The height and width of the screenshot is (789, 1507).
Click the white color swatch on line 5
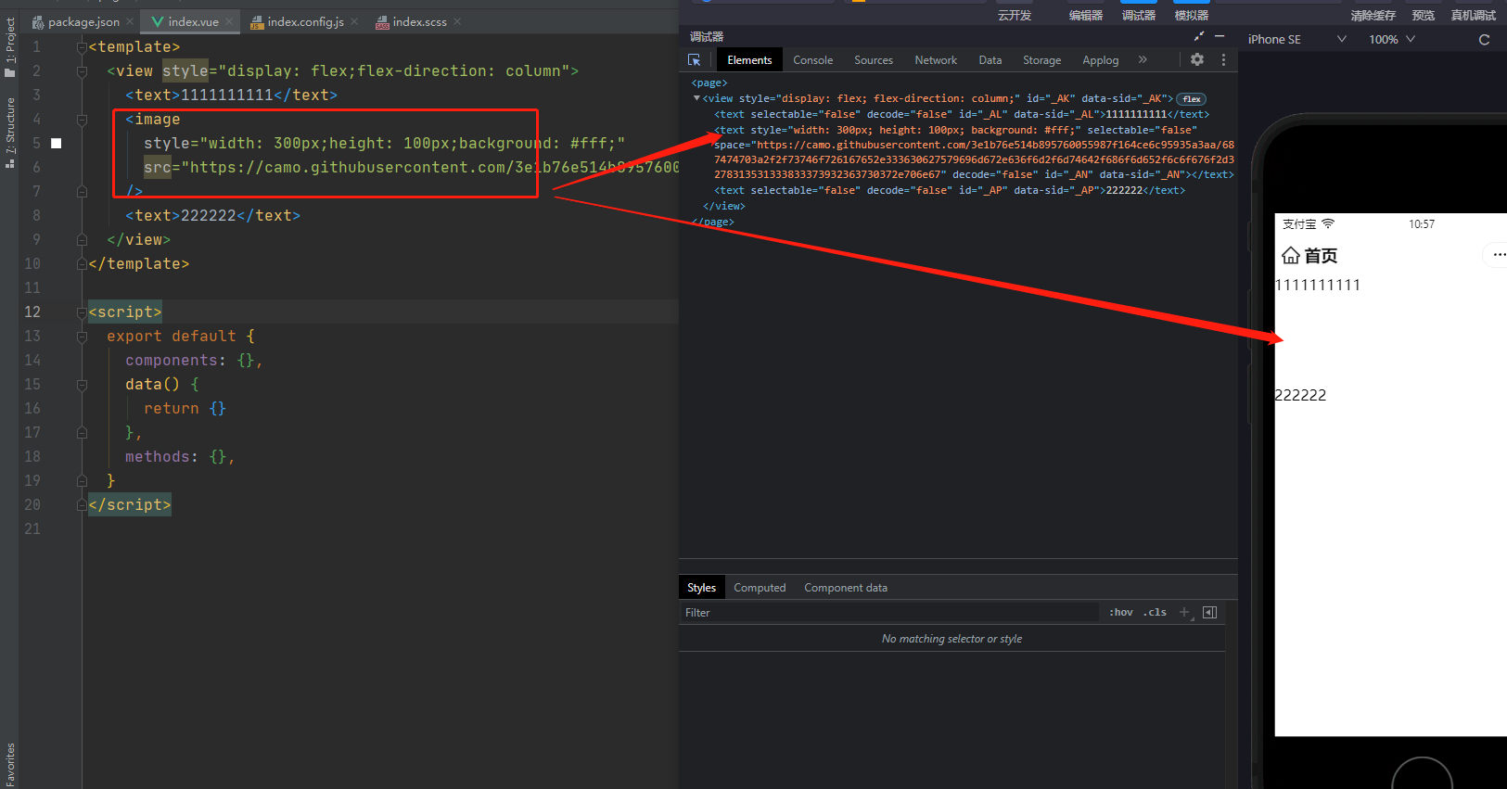(x=57, y=143)
